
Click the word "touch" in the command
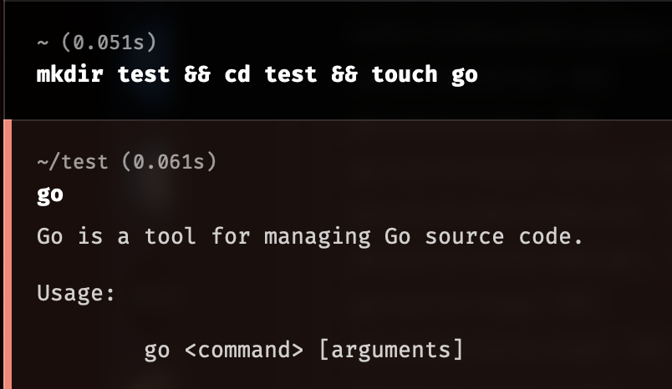(x=405, y=74)
